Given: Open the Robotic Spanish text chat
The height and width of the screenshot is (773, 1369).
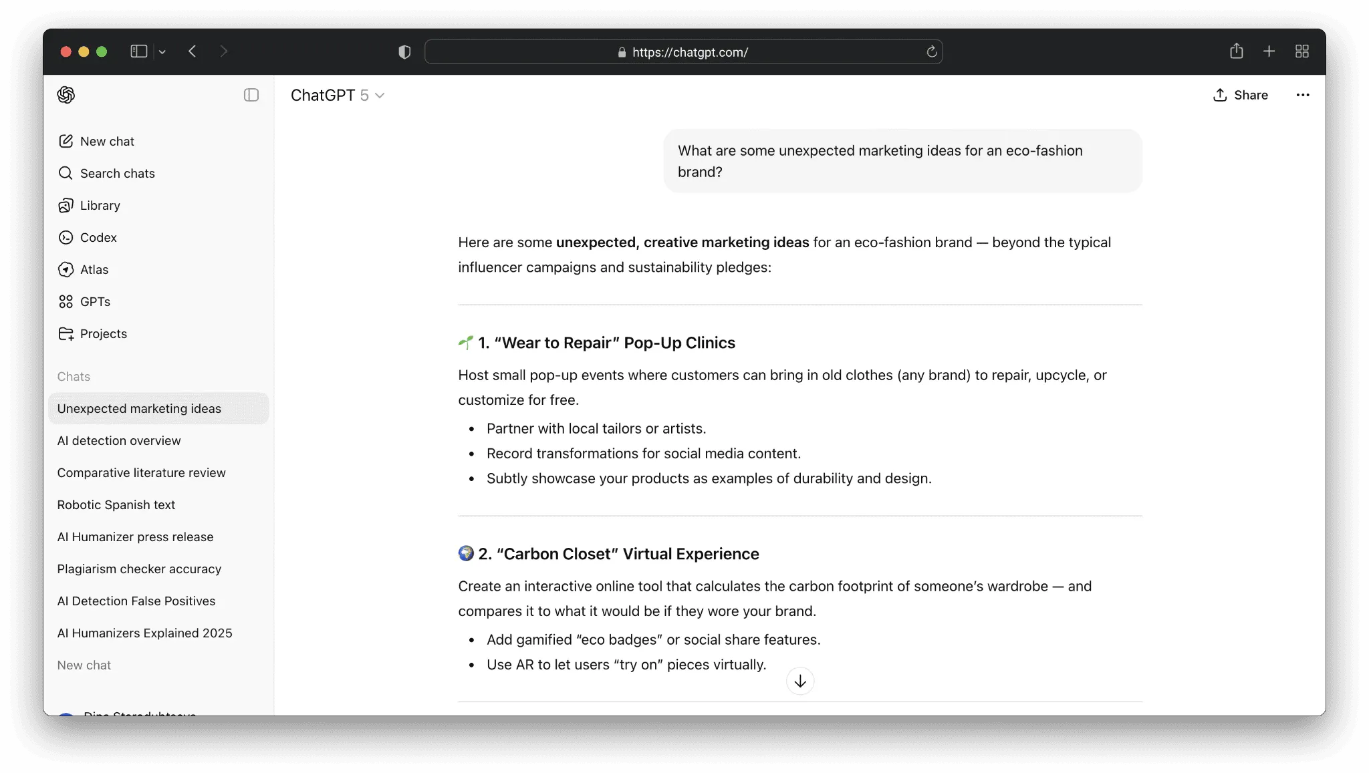Looking at the screenshot, I should click(116, 505).
